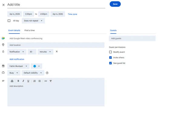Attach a Google Drive file to description
Image resolution: width=189 pixels, height=114 pixels.
tap(12, 81)
